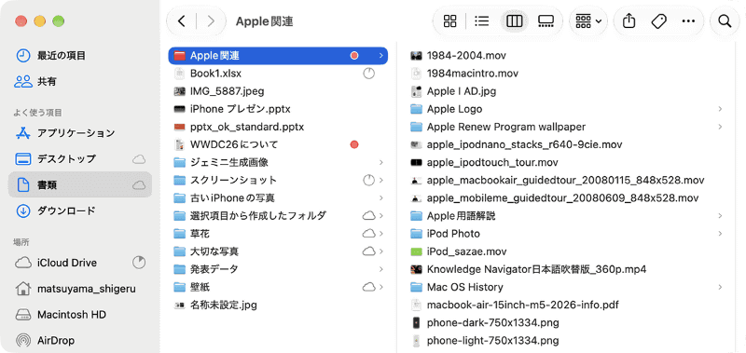Click sync progress icon beside スクリーンショット

(x=368, y=180)
